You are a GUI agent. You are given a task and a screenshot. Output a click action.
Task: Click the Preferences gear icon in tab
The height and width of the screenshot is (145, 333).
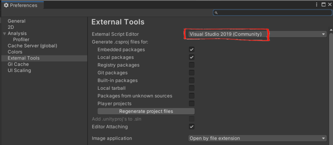click(6, 5)
